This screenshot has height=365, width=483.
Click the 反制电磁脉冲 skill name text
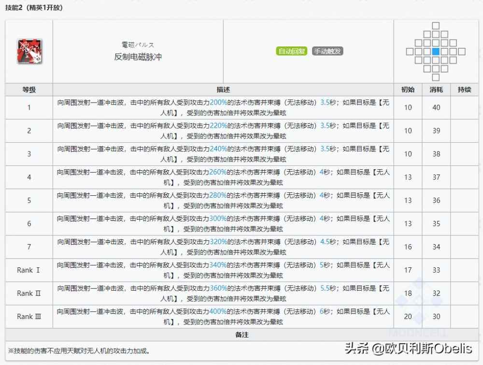tap(138, 57)
